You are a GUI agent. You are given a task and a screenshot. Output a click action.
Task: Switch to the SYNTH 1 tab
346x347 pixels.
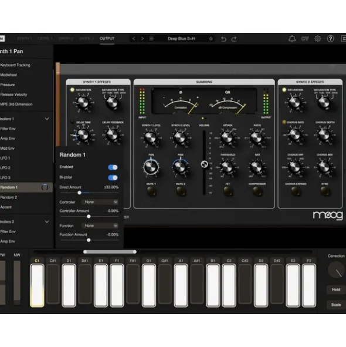click(x=25, y=39)
